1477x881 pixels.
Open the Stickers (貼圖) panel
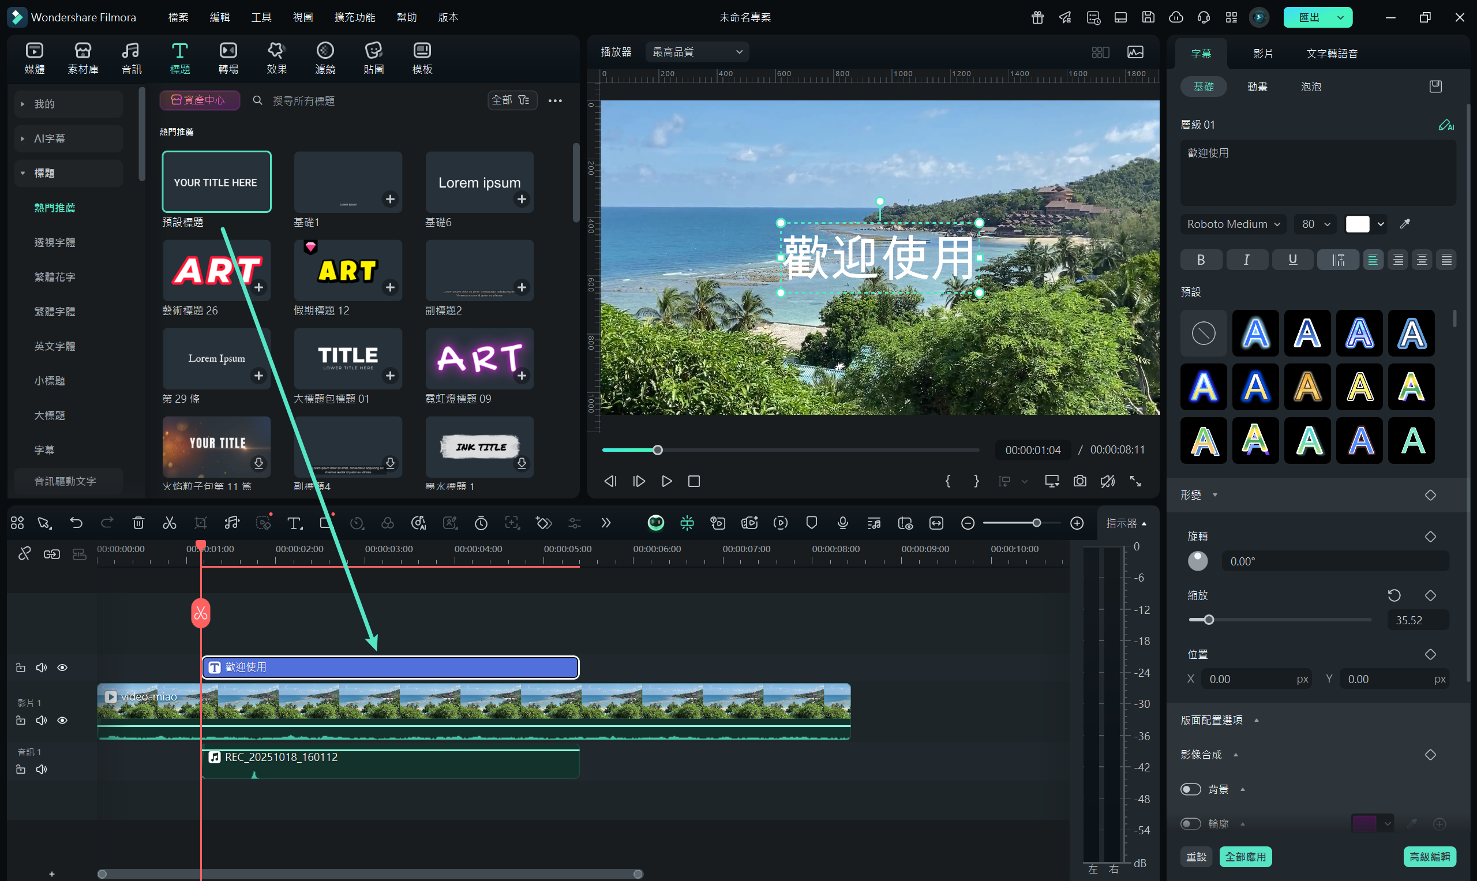pos(373,58)
